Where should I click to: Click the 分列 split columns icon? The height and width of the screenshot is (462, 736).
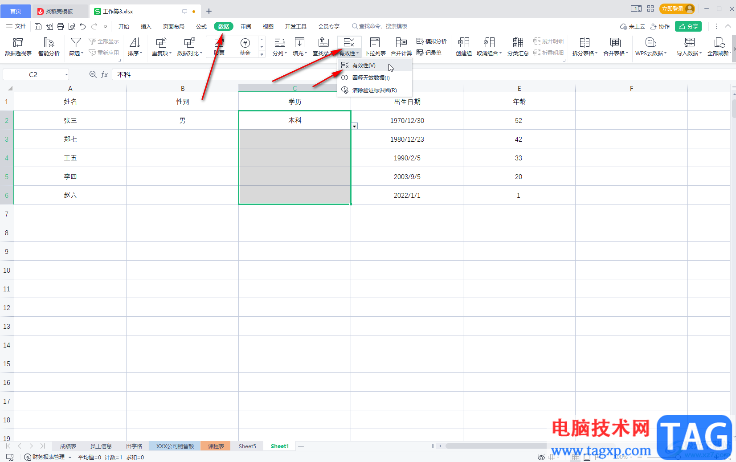(x=280, y=43)
